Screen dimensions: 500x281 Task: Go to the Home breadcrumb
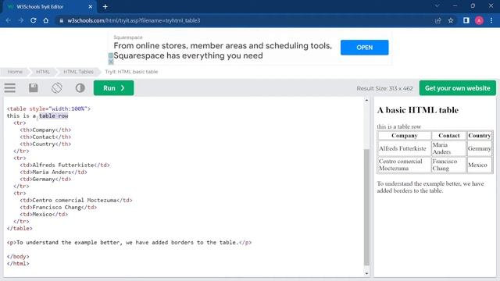click(x=15, y=72)
